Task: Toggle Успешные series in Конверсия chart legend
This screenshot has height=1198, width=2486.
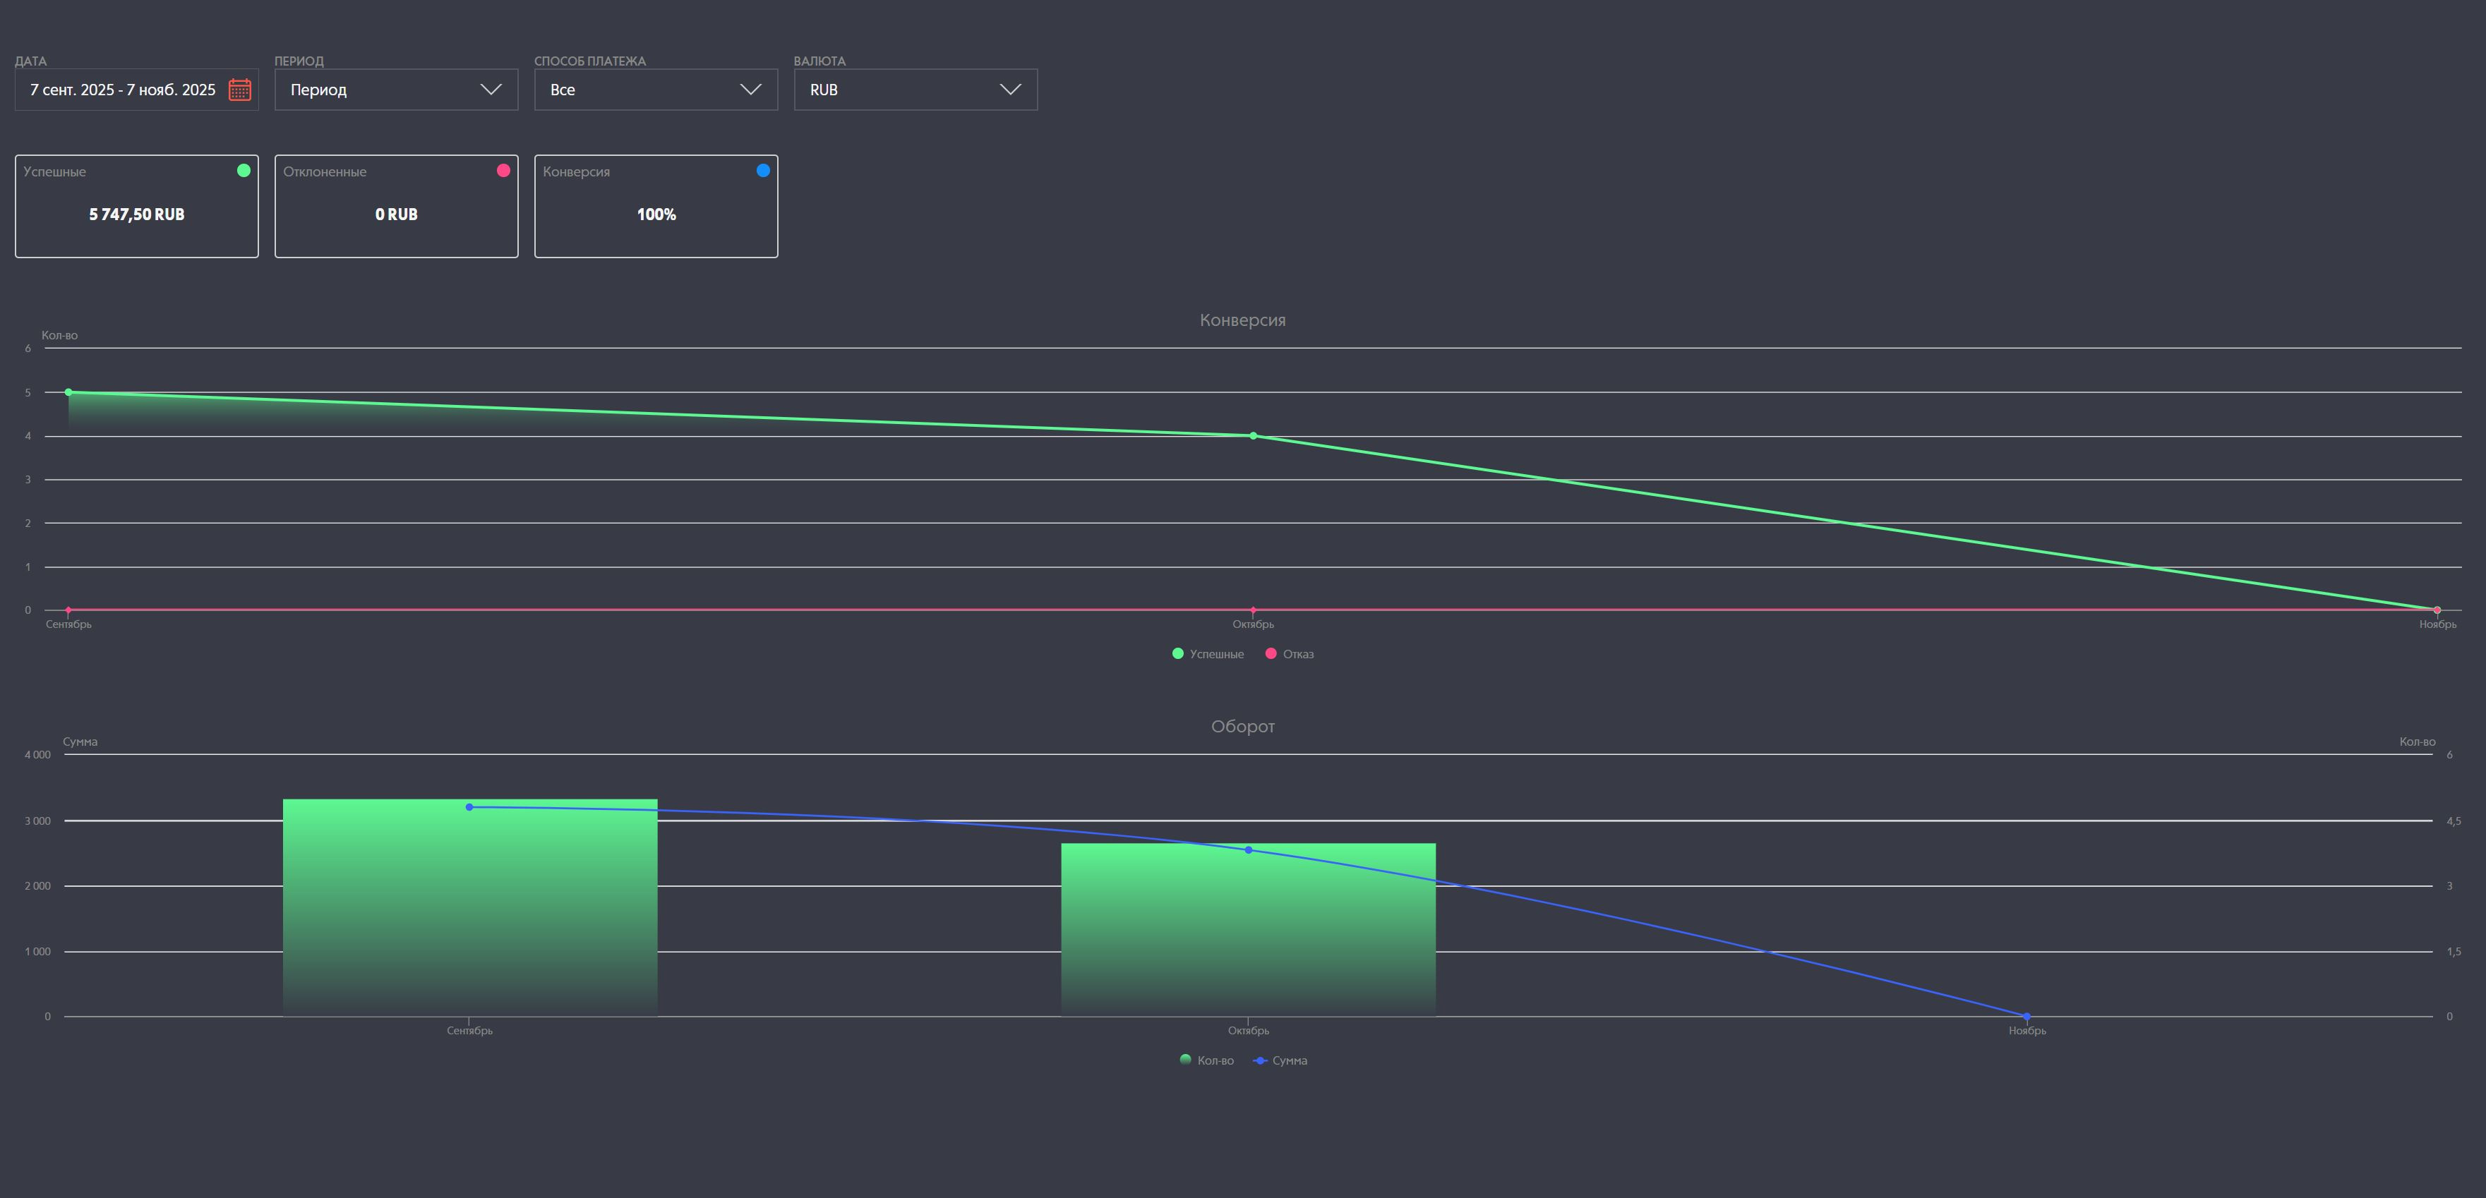Action: 1207,654
